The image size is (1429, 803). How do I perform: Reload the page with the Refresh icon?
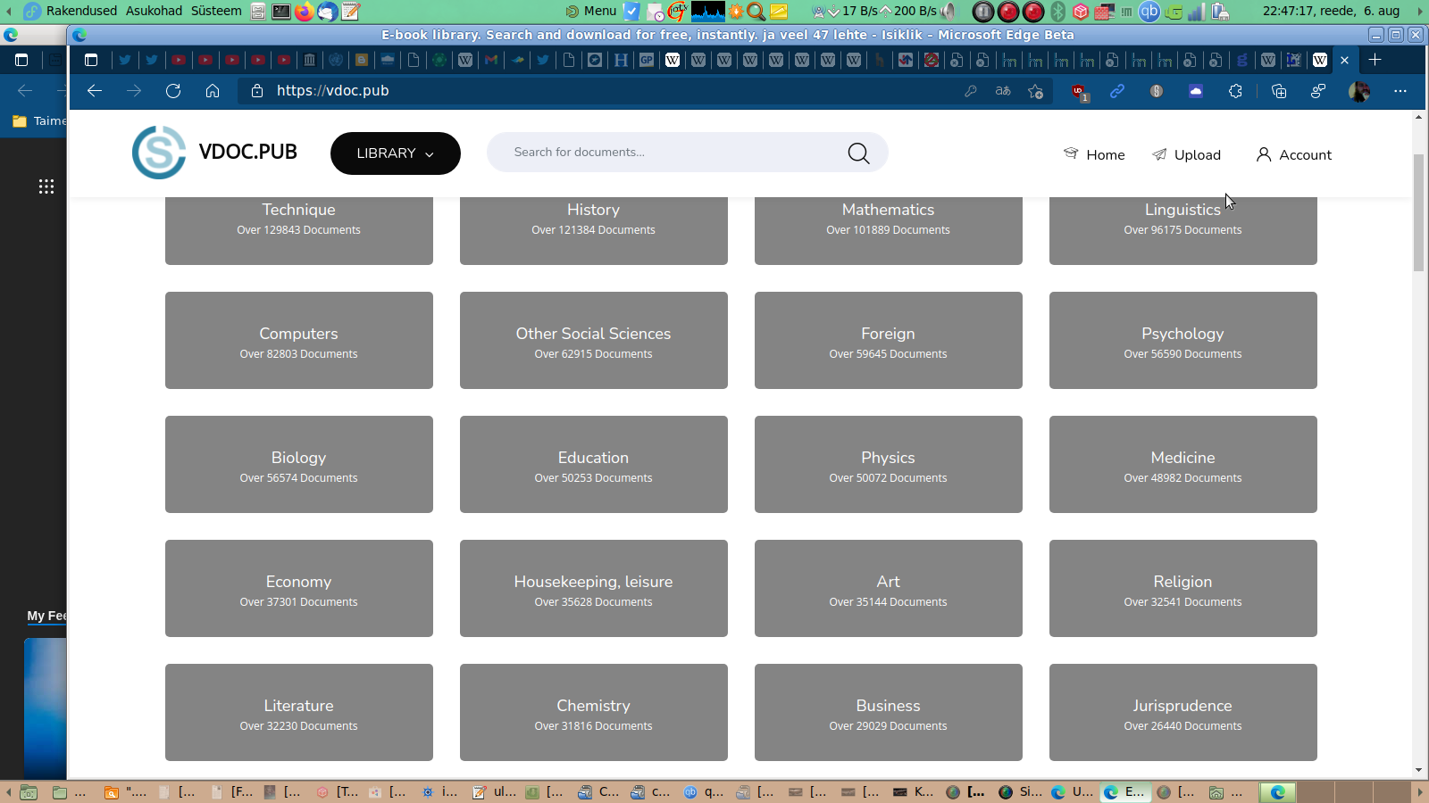(173, 91)
